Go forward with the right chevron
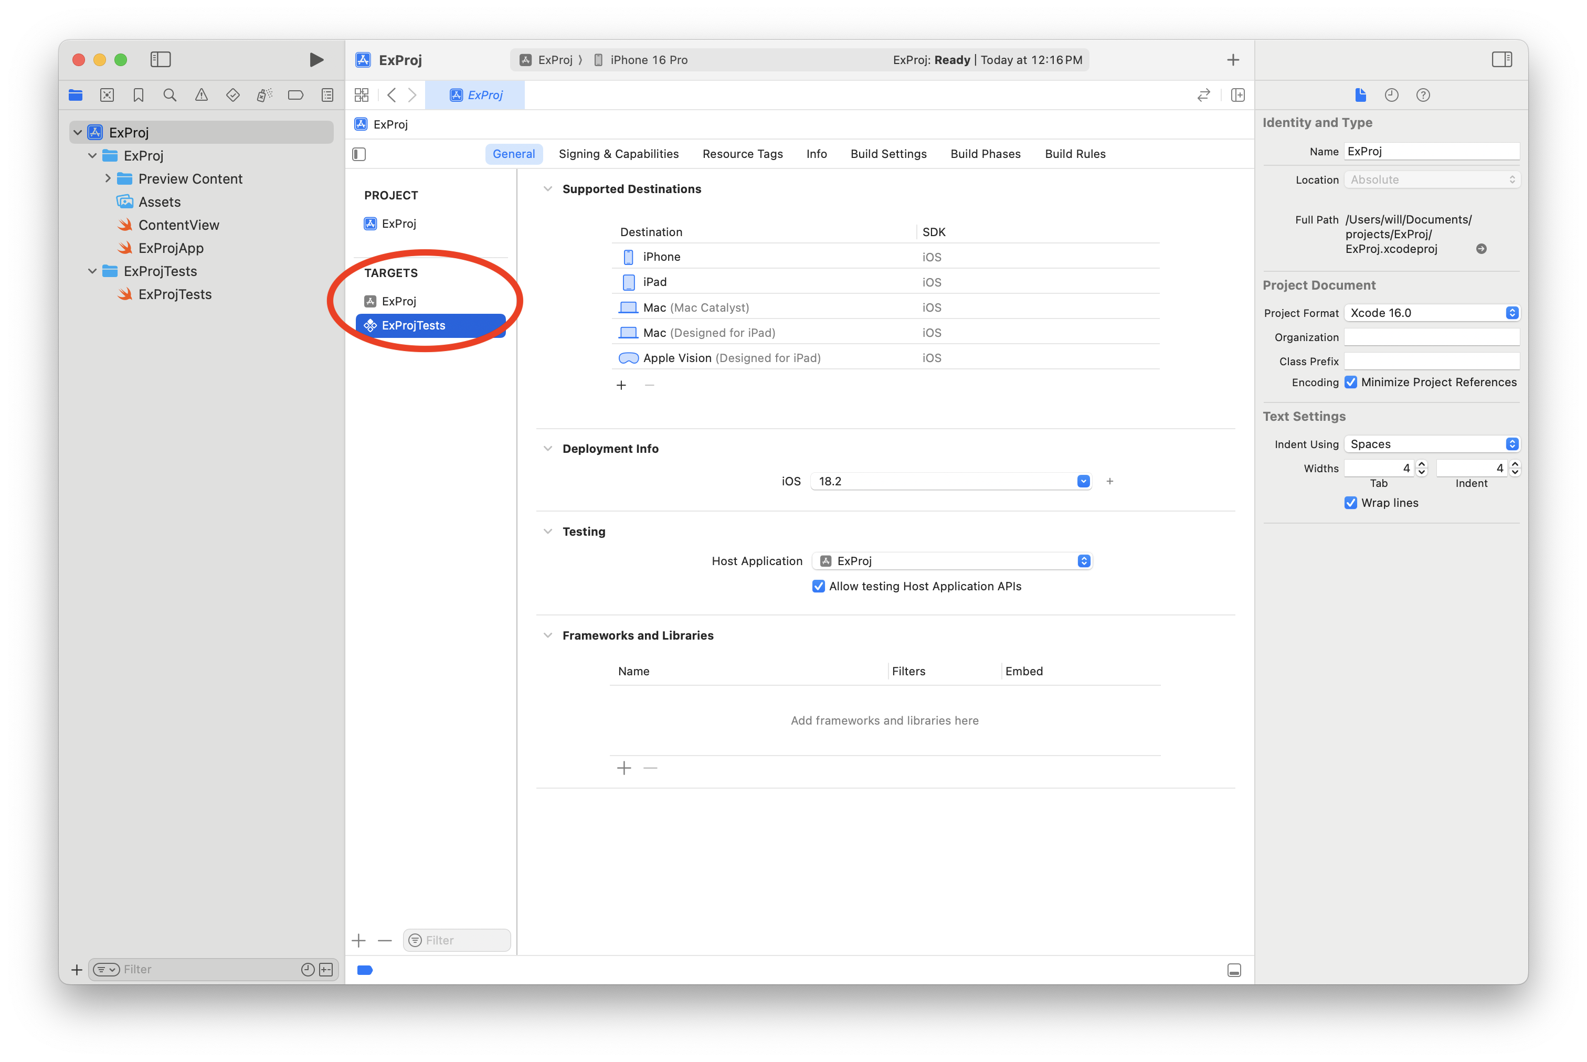The width and height of the screenshot is (1587, 1062). (x=412, y=95)
